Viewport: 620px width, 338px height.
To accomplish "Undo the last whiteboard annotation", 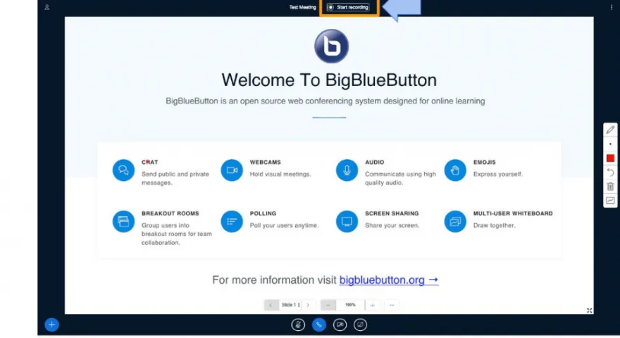I will [x=610, y=173].
